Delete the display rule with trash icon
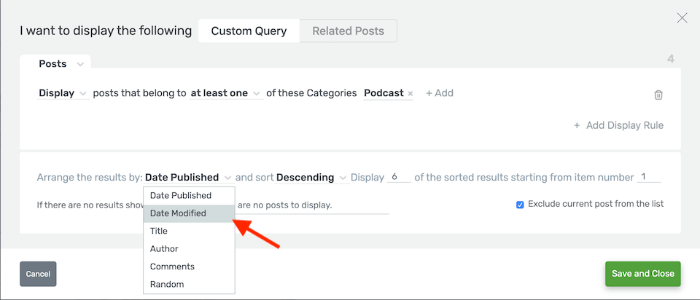 658,95
